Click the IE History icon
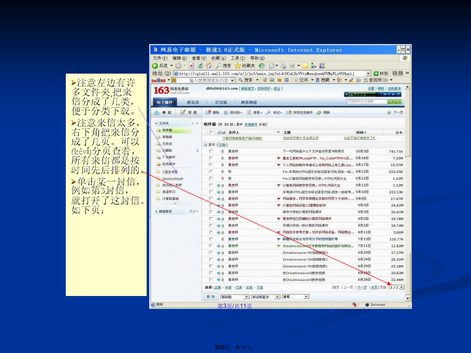471x353 pixels. tap(262, 66)
